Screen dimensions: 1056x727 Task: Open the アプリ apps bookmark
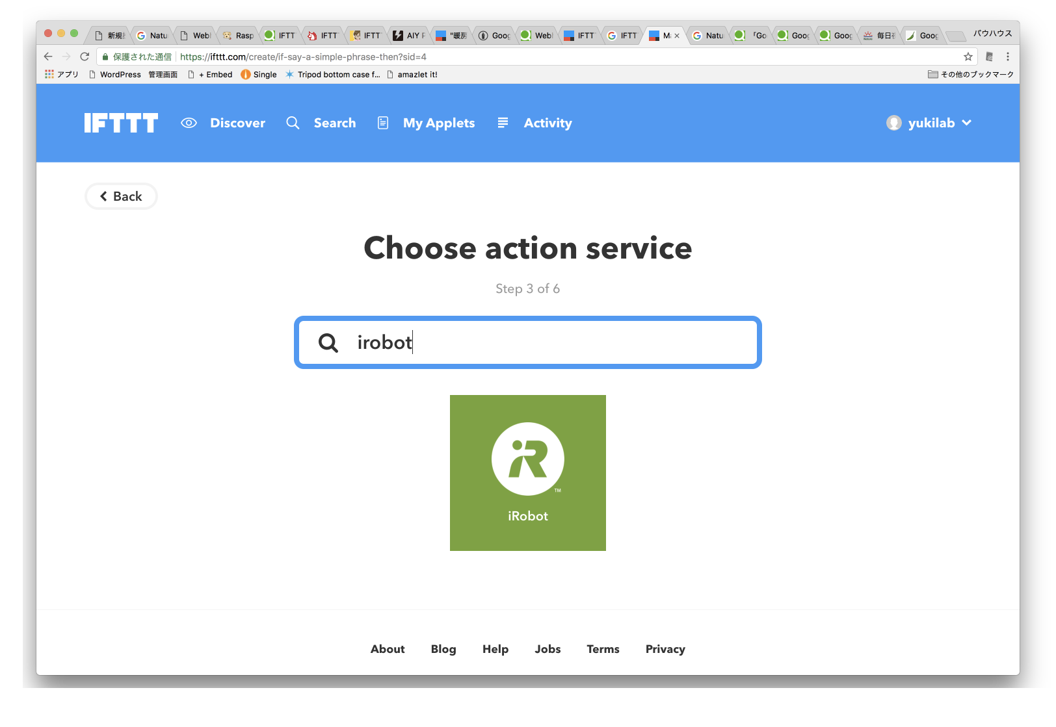click(62, 74)
